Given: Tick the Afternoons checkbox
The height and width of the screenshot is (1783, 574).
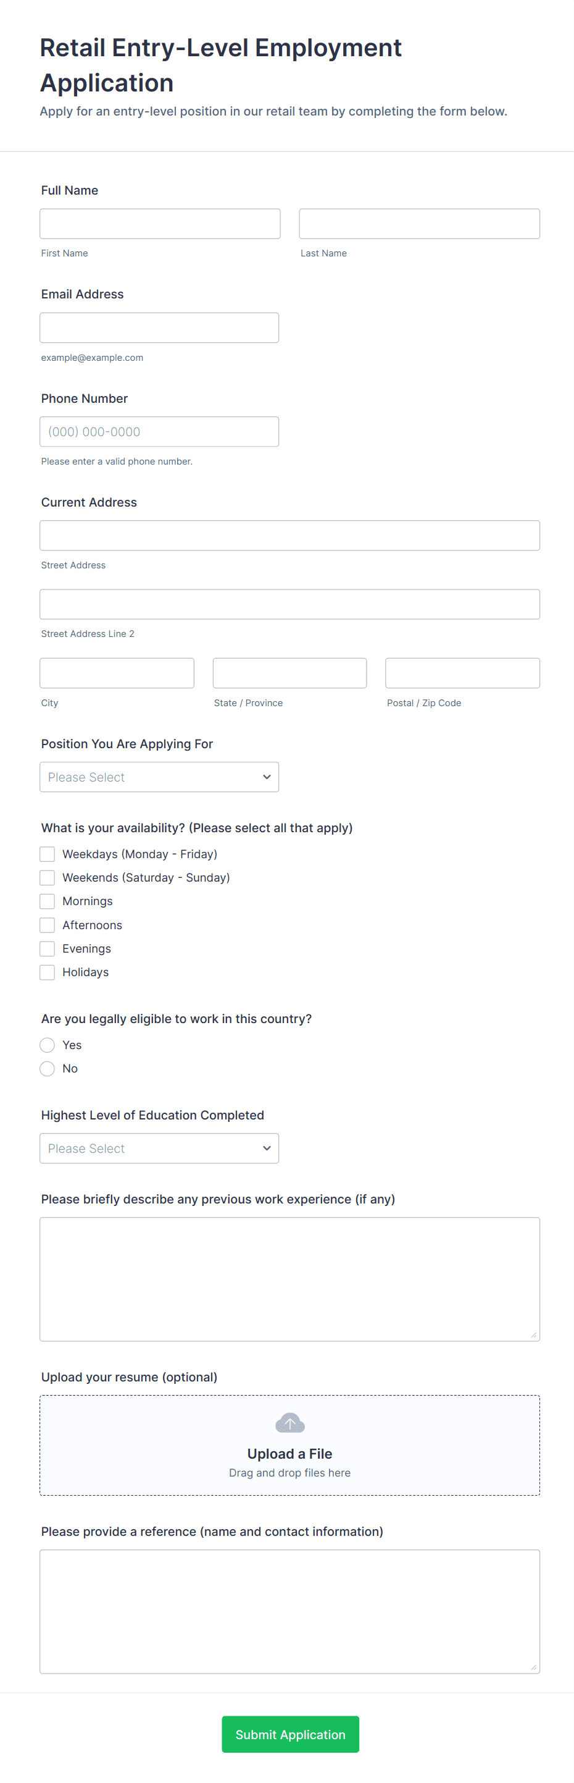Looking at the screenshot, I should (x=47, y=925).
